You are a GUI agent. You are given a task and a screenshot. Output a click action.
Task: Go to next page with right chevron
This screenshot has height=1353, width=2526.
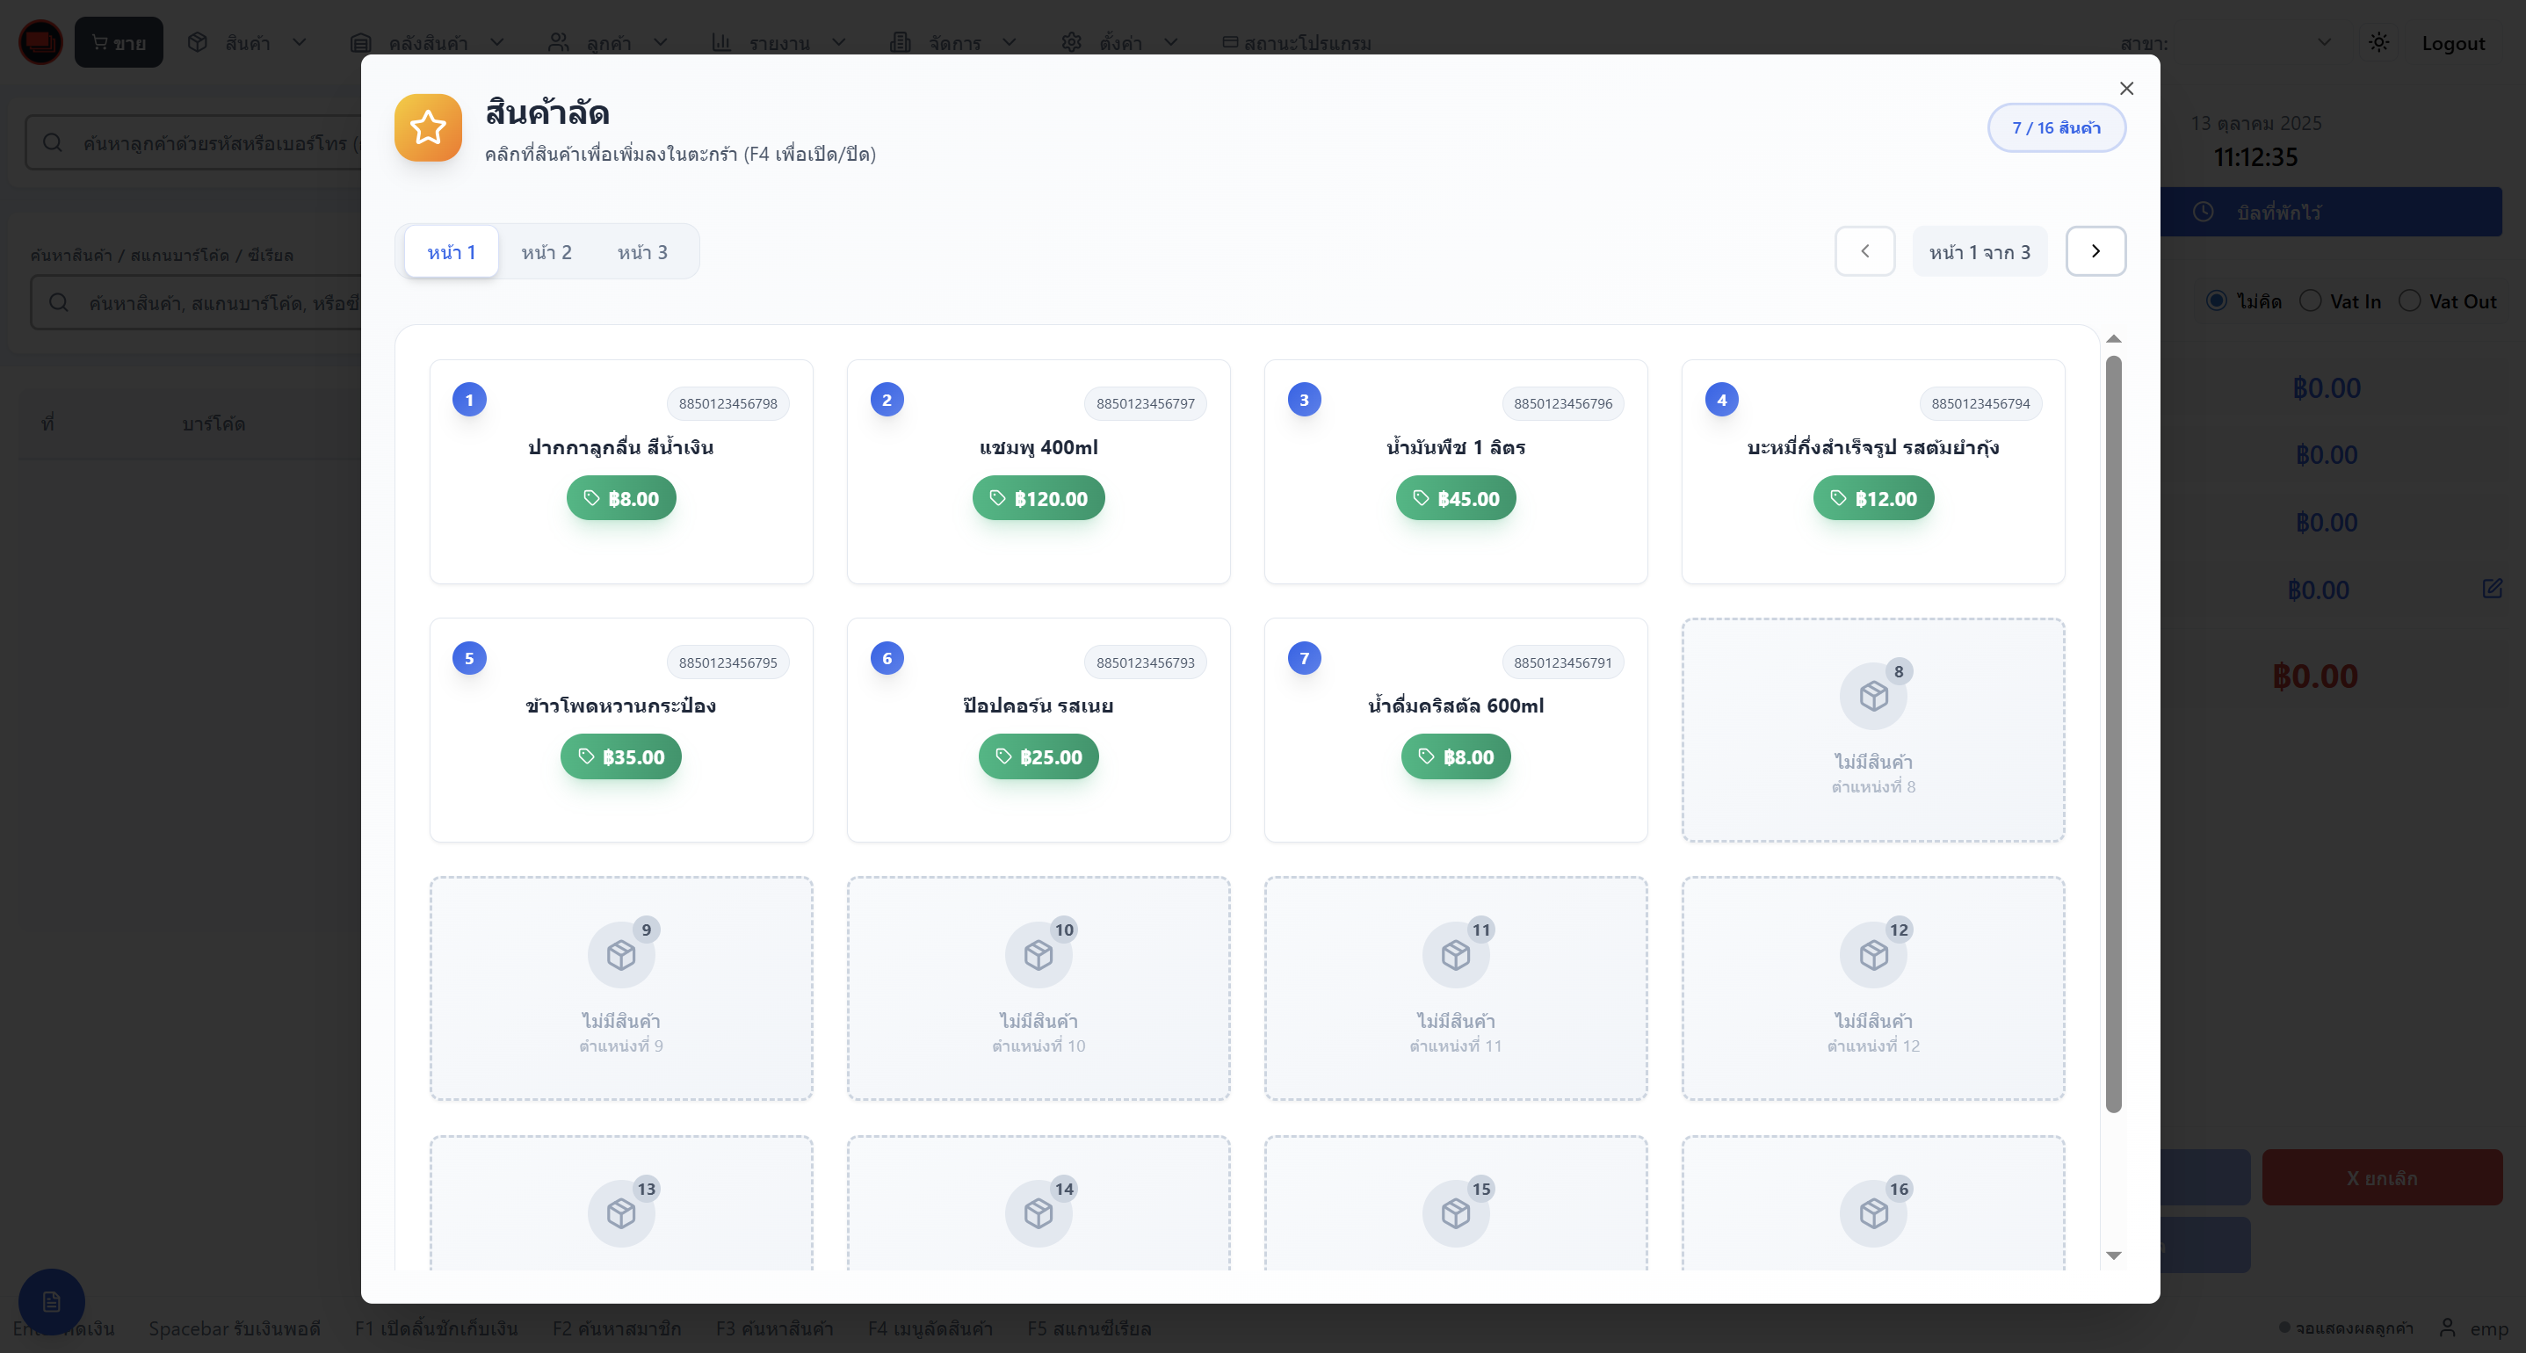(2095, 251)
